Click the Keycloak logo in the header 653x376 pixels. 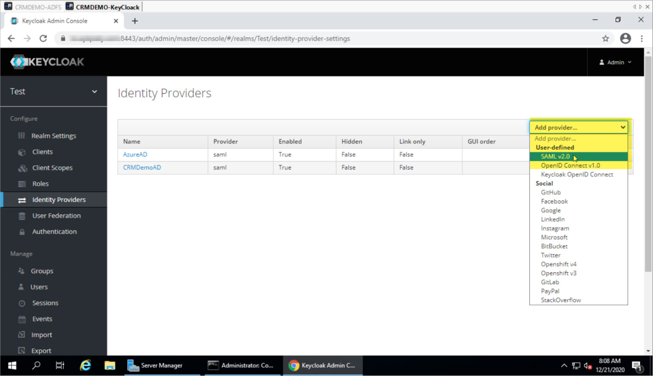tap(47, 62)
